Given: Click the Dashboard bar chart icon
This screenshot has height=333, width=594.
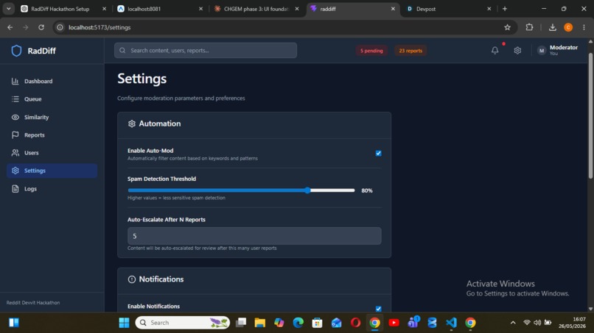Looking at the screenshot, I should [x=15, y=82].
